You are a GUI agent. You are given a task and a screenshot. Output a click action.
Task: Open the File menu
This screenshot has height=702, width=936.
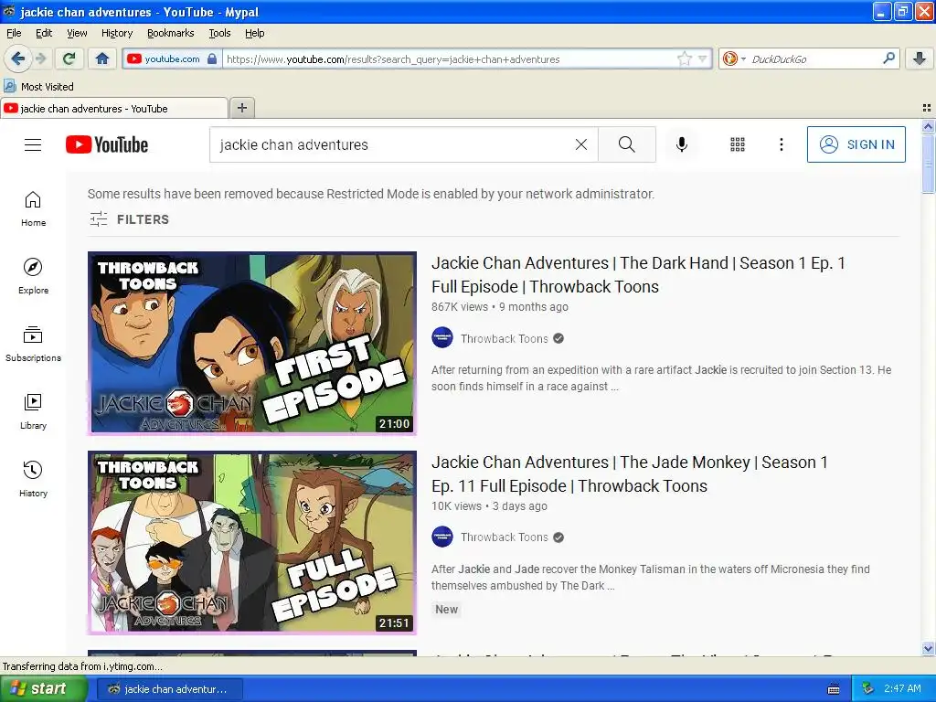click(x=14, y=33)
